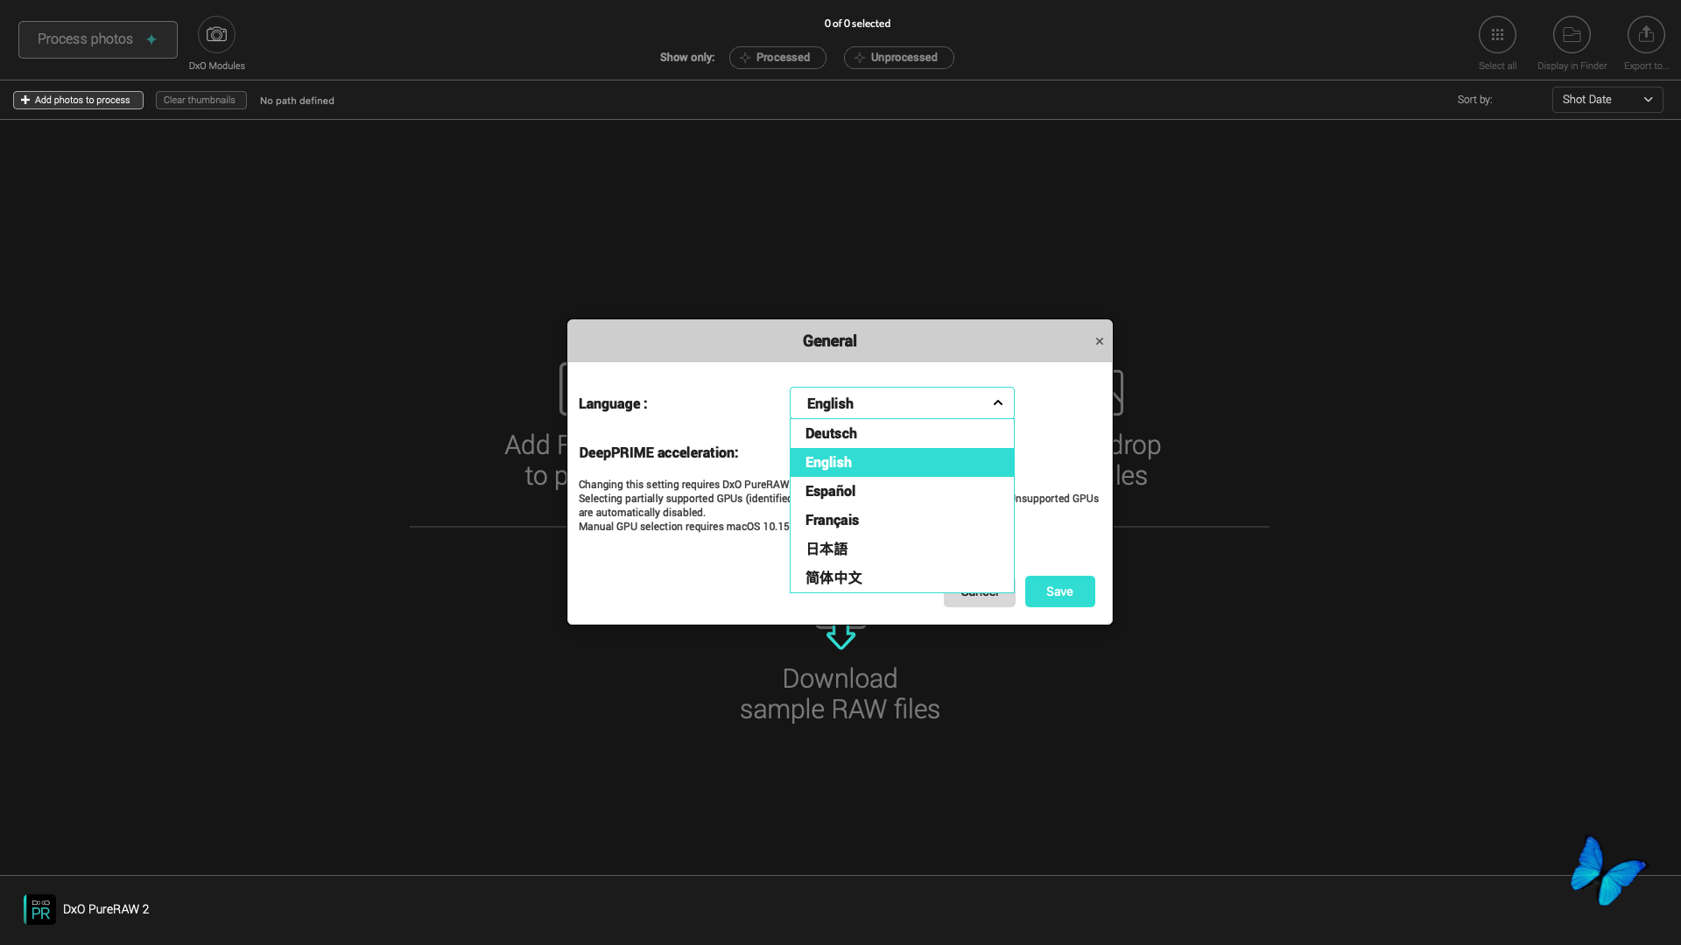The height and width of the screenshot is (945, 1681).
Task: Click the Process photos button
Action: point(97,39)
